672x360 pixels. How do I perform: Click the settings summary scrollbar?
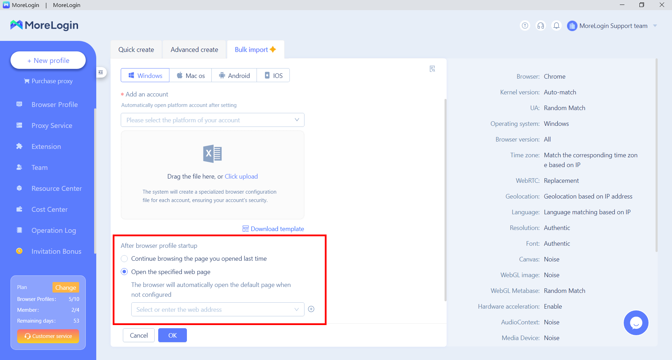click(x=656, y=155)
